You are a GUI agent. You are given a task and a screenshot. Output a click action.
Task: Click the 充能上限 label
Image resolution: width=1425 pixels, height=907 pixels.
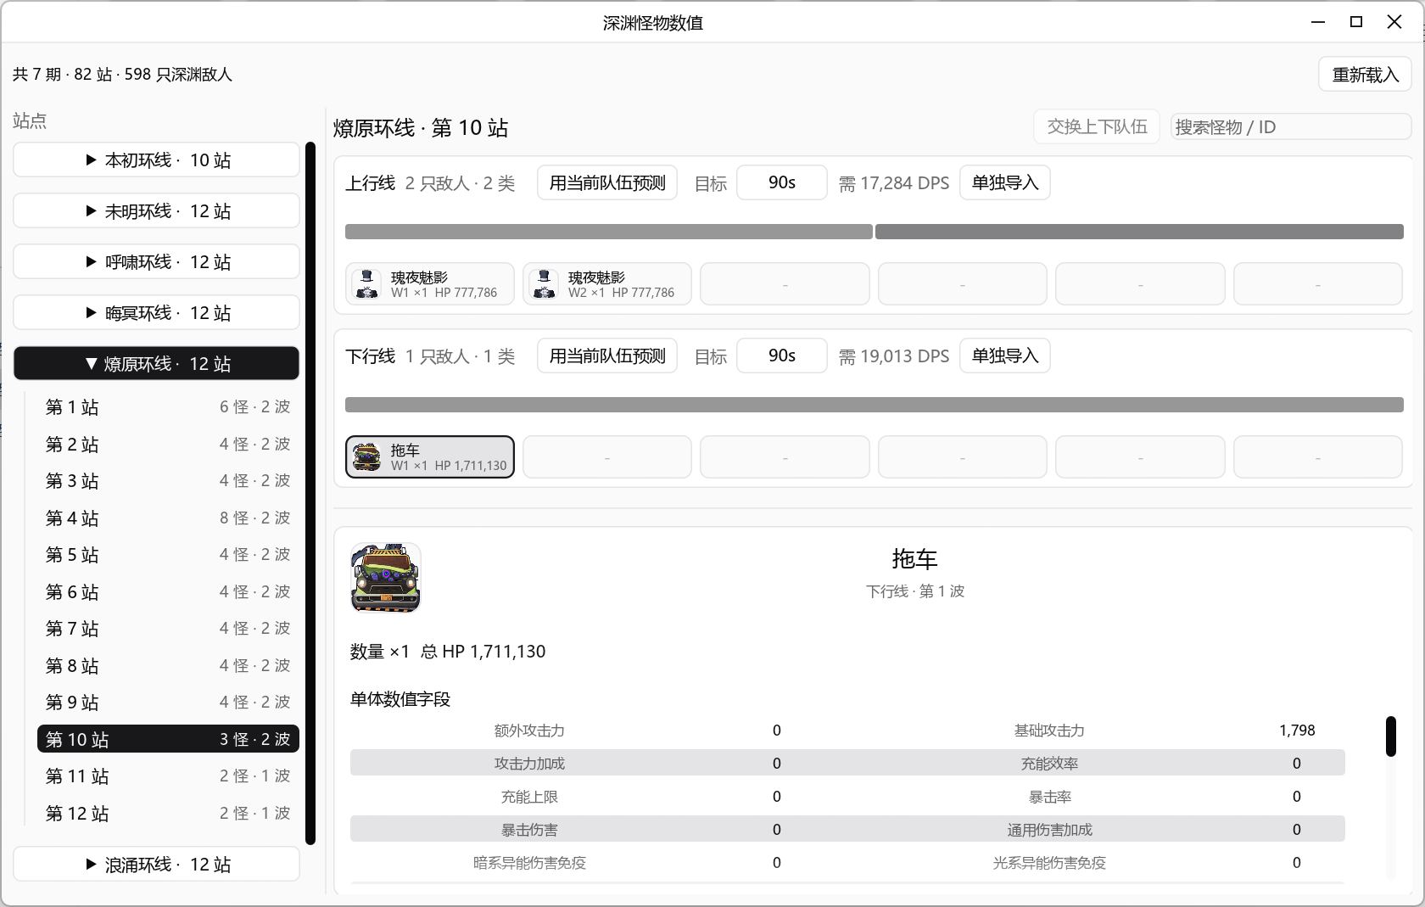tap(529, 797)
